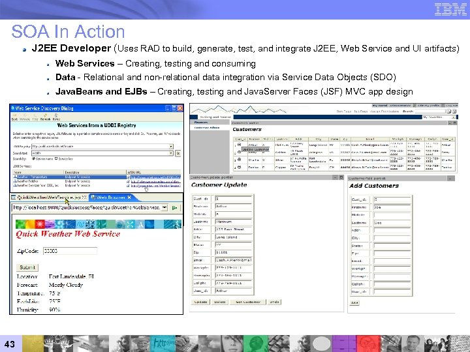This screenshot has width=470, height=352.
Task: Click Home in Web Service Discovery toolbar
Action: tap(56, 117)
